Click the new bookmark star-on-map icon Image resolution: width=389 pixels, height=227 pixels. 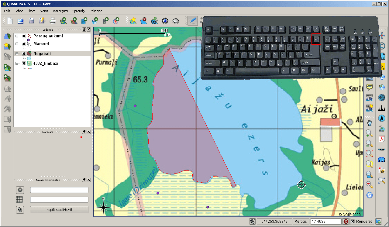pyautogui.click(x=133, y=21)
